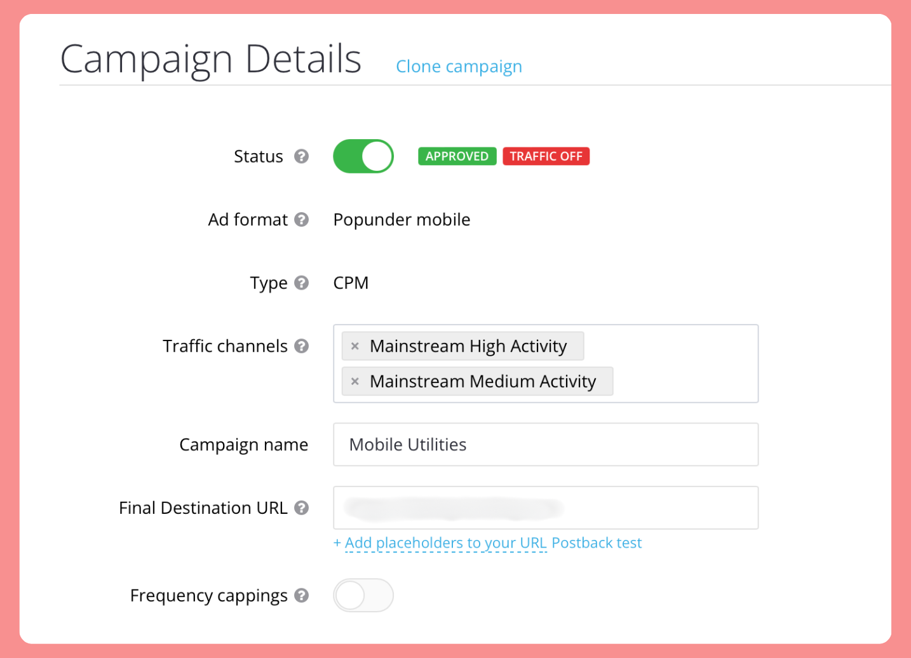The width and height of the screenshot is (911, 658).
Task: Select the Mainstream High Activity tag label
Action: click(468, 346)
